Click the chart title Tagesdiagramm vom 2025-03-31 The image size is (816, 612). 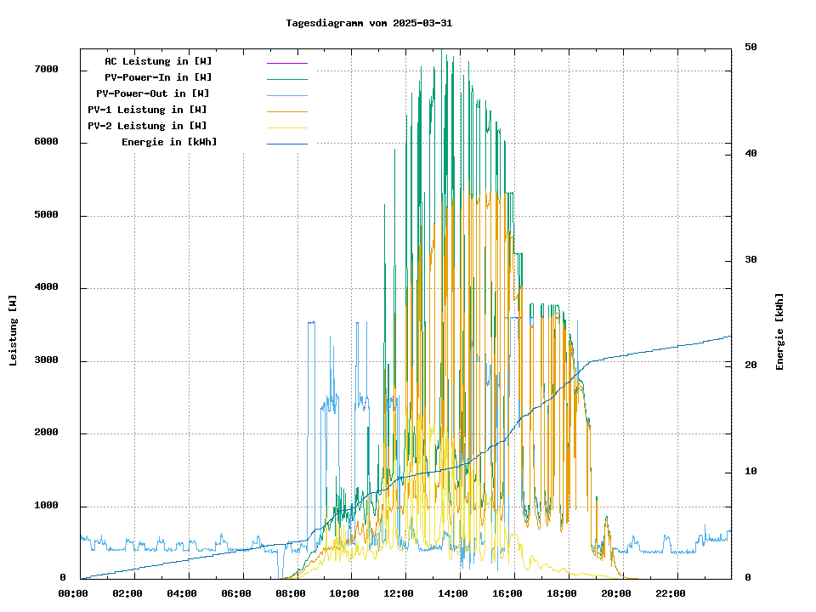tap(369, 23)
